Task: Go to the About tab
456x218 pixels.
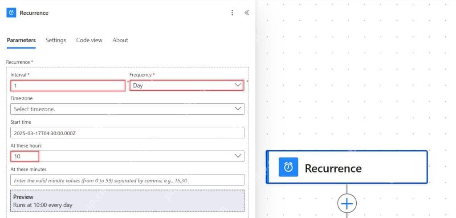Action: [120, 40]
